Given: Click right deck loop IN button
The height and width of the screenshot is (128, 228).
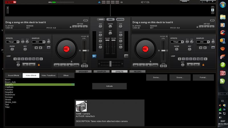Looking at the screenshot, I should (x=190, y=65).
